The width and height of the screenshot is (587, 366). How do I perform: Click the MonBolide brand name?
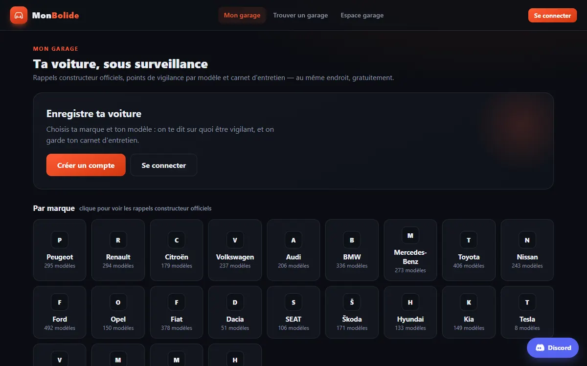[56, 15]
